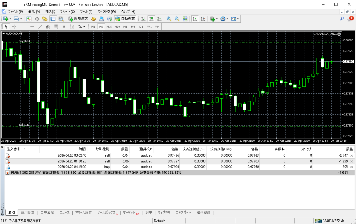Select the H1 timeframe button
This screenshot has height=224, width=356.
tap(125, 27)
